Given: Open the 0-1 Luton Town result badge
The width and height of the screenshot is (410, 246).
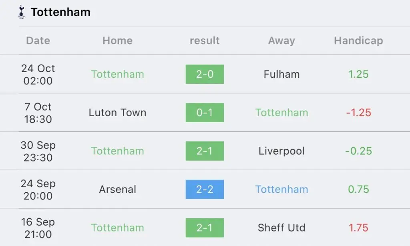Looking at the screenshot, I should coord(205,113).
